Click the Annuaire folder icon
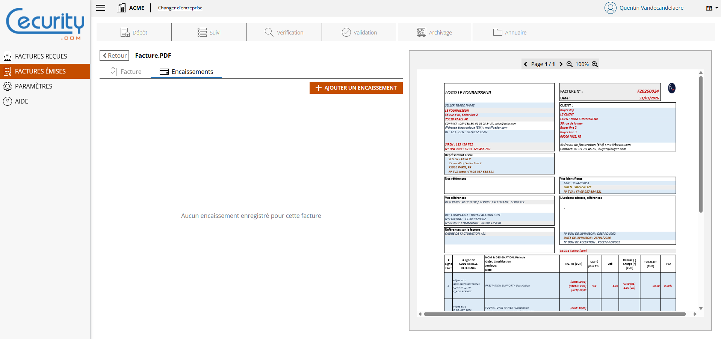721x339 pixels. pos(498,32)
